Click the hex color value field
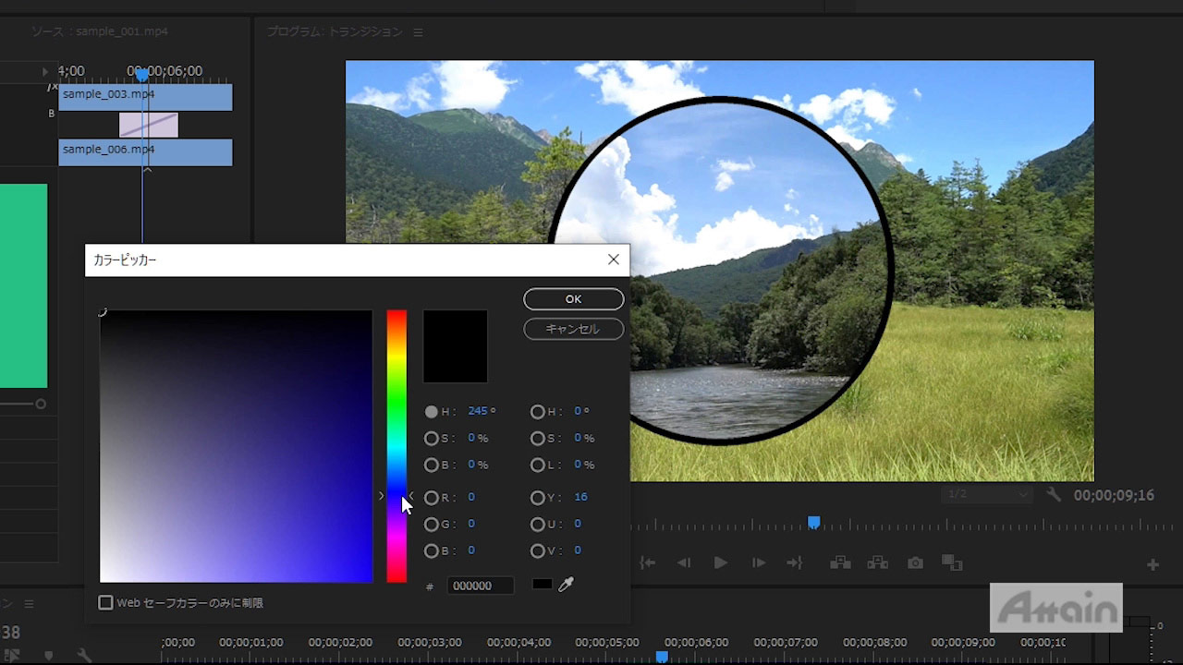This screenshot has width=1183, height=665. click(480, 586)
